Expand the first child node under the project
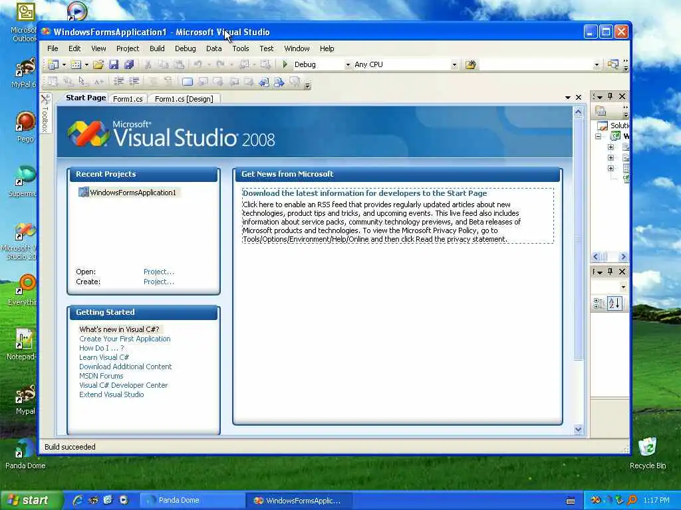The width and height of the screenshot is (681, 510). [611, 147]
